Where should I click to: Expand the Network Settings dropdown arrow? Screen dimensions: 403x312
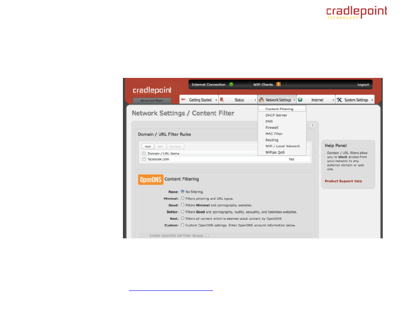[294, 100]
